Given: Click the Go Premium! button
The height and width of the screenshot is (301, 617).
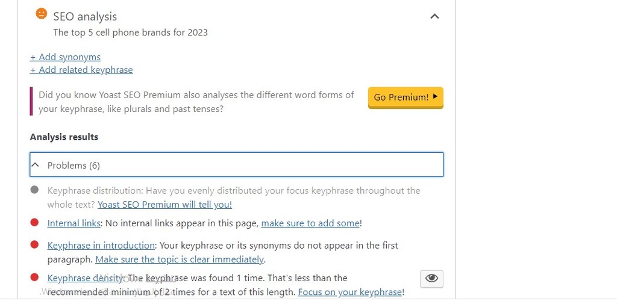Looking at the screenshot, I should point(406,97).
